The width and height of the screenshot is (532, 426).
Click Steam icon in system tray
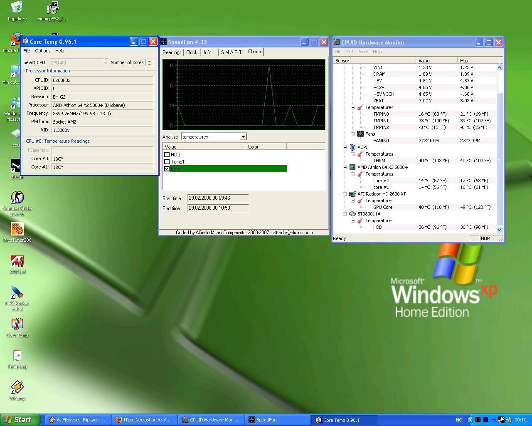tap(501, 420)
